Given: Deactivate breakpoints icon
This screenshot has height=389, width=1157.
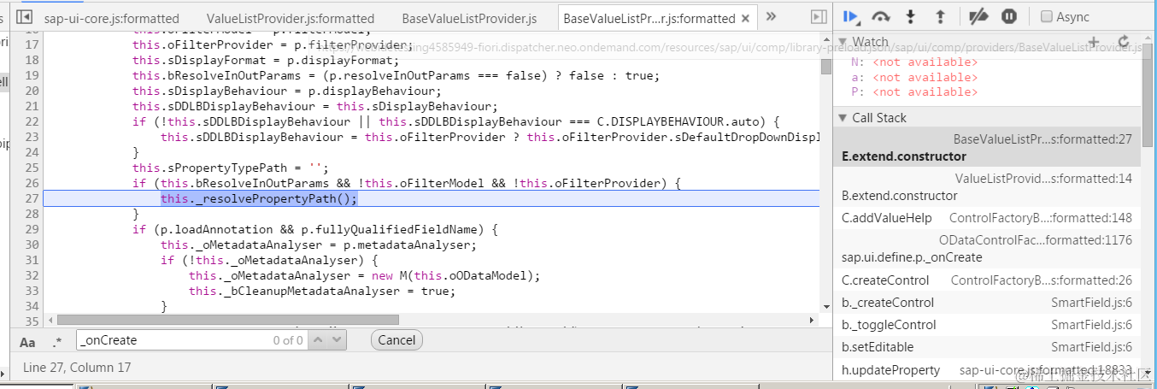Looking at the screenshot, I should click(979, 16).
